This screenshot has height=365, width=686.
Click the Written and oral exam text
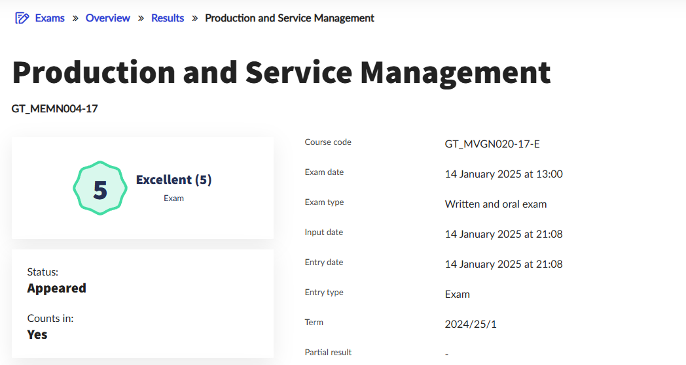[x=496, y=204]
